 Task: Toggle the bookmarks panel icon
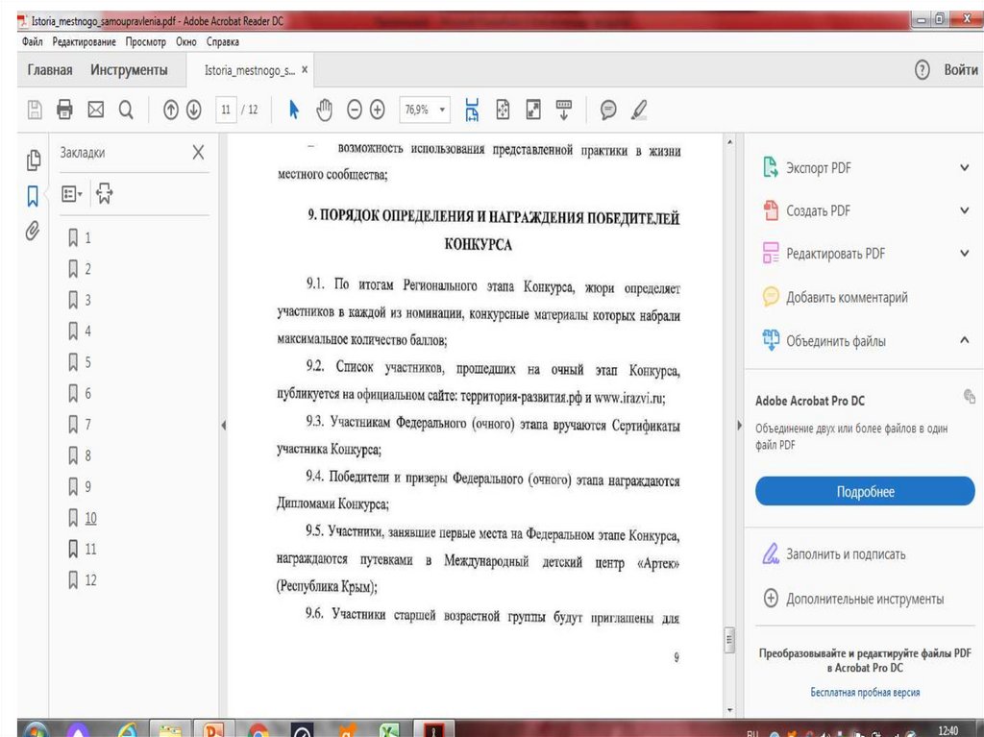pos(33,196)
